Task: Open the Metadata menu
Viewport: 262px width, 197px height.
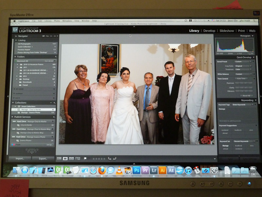Action: coord(67,21)
